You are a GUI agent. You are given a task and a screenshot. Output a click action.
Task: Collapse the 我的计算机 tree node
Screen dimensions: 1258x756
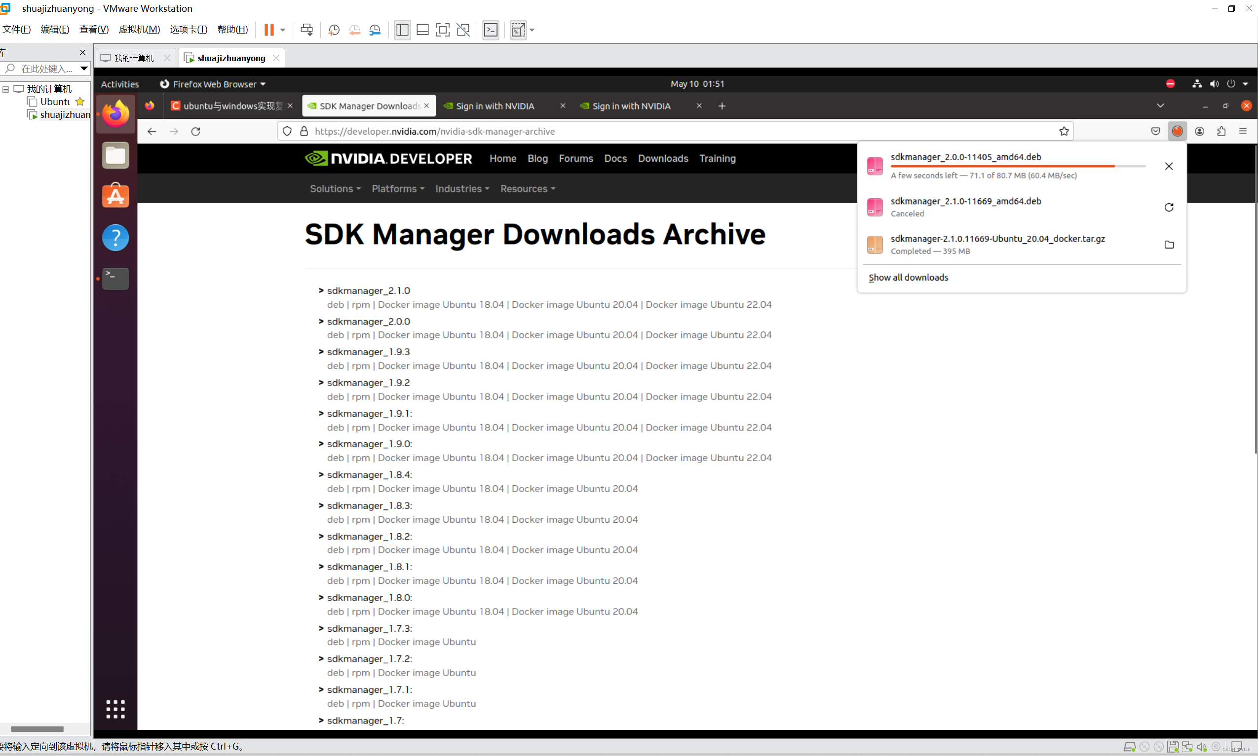5,89
